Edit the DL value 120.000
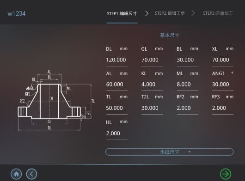 (x=116, y=60)
